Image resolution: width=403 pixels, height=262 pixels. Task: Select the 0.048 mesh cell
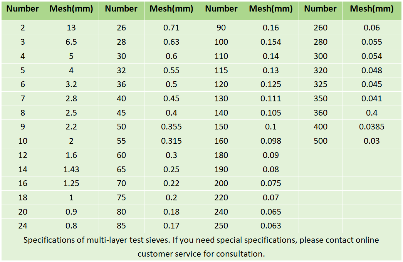(372, 71)
